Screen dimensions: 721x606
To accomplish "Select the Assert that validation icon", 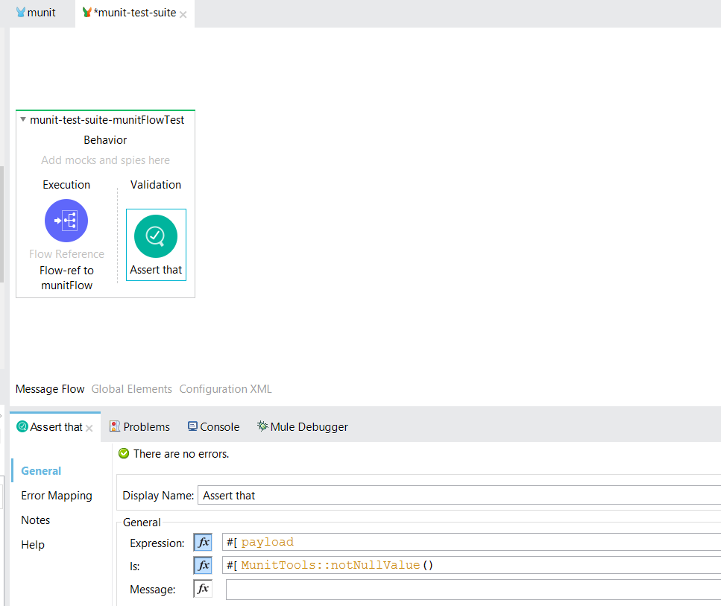I will [x=155, y=236].
